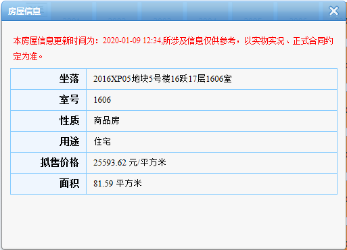Select the 室号 label cell
The height and width of the screenshot is (250, 347).
[49, 100]
